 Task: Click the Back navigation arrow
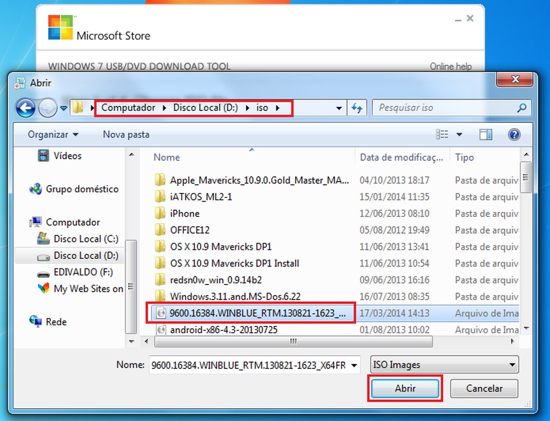pos(25,108)
